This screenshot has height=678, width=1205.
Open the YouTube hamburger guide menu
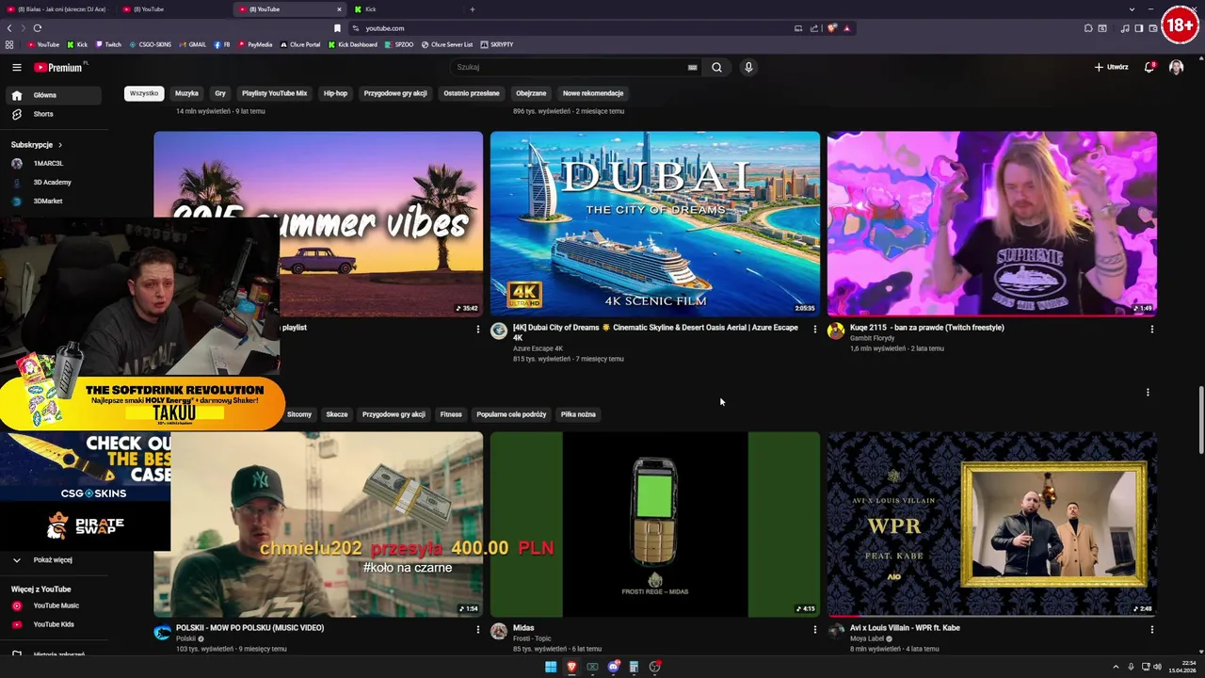[x=16, y=67]
